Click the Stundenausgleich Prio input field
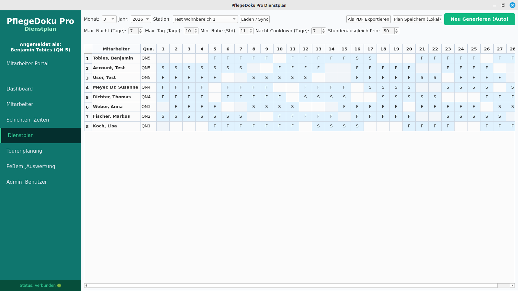The height and width of the screenshot is (291, 518). (x=388, y=31)
